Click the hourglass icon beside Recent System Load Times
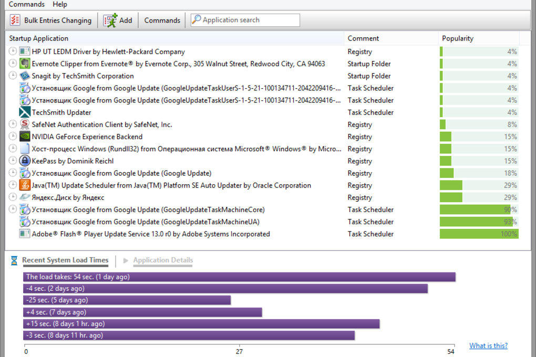Screen dimensions: 536x357 point(14,260)
